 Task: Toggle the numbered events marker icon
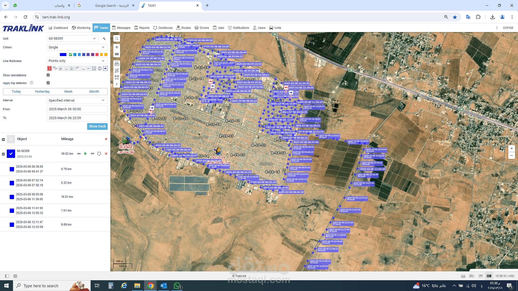click(x=49, y=68)
